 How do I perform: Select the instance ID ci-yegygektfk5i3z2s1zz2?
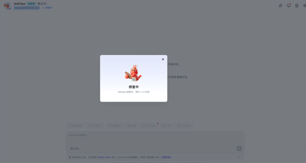tap(27, 8)
